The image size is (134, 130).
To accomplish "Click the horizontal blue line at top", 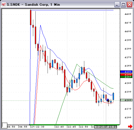I will tap(72, 10).
